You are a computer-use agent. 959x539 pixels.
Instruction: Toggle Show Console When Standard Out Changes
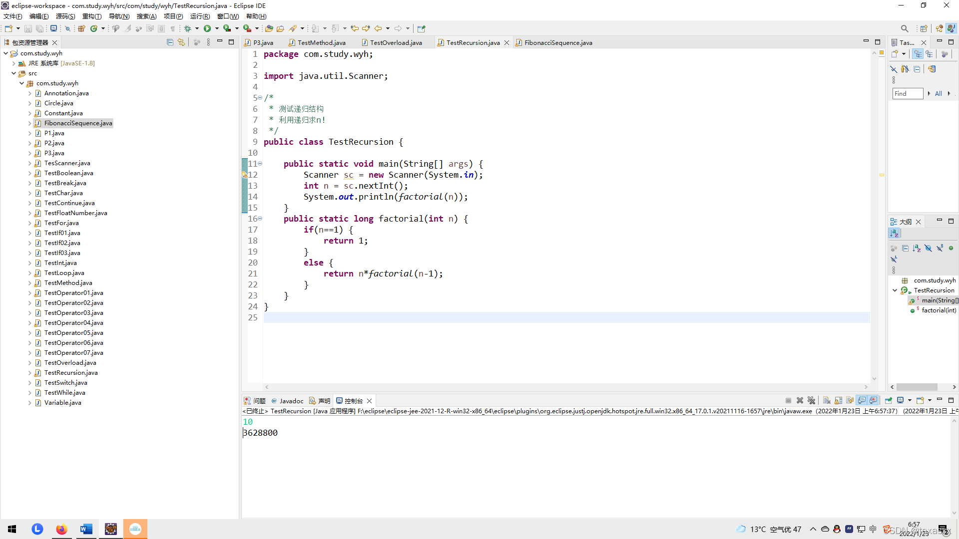click(862, 400)
